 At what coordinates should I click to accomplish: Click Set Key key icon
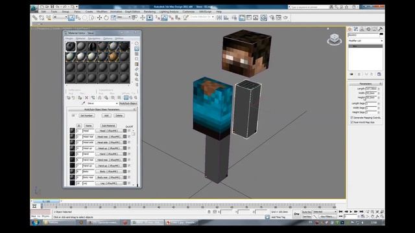(297, 214)
